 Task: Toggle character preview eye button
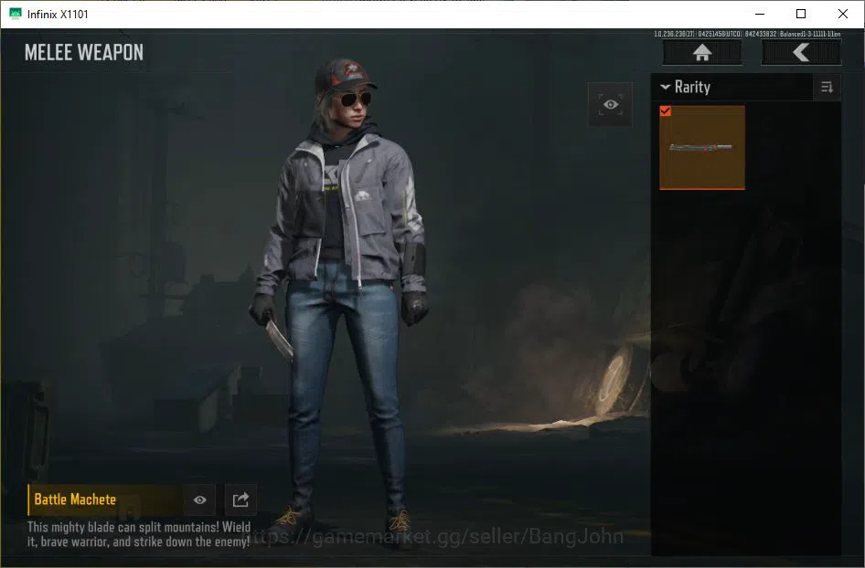pyautogui.click(x=610, y=104)
